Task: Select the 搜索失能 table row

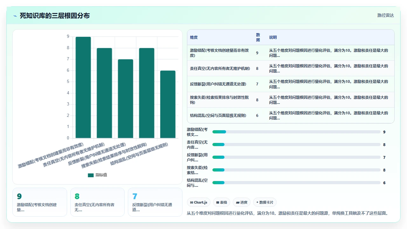Action: 291,100
